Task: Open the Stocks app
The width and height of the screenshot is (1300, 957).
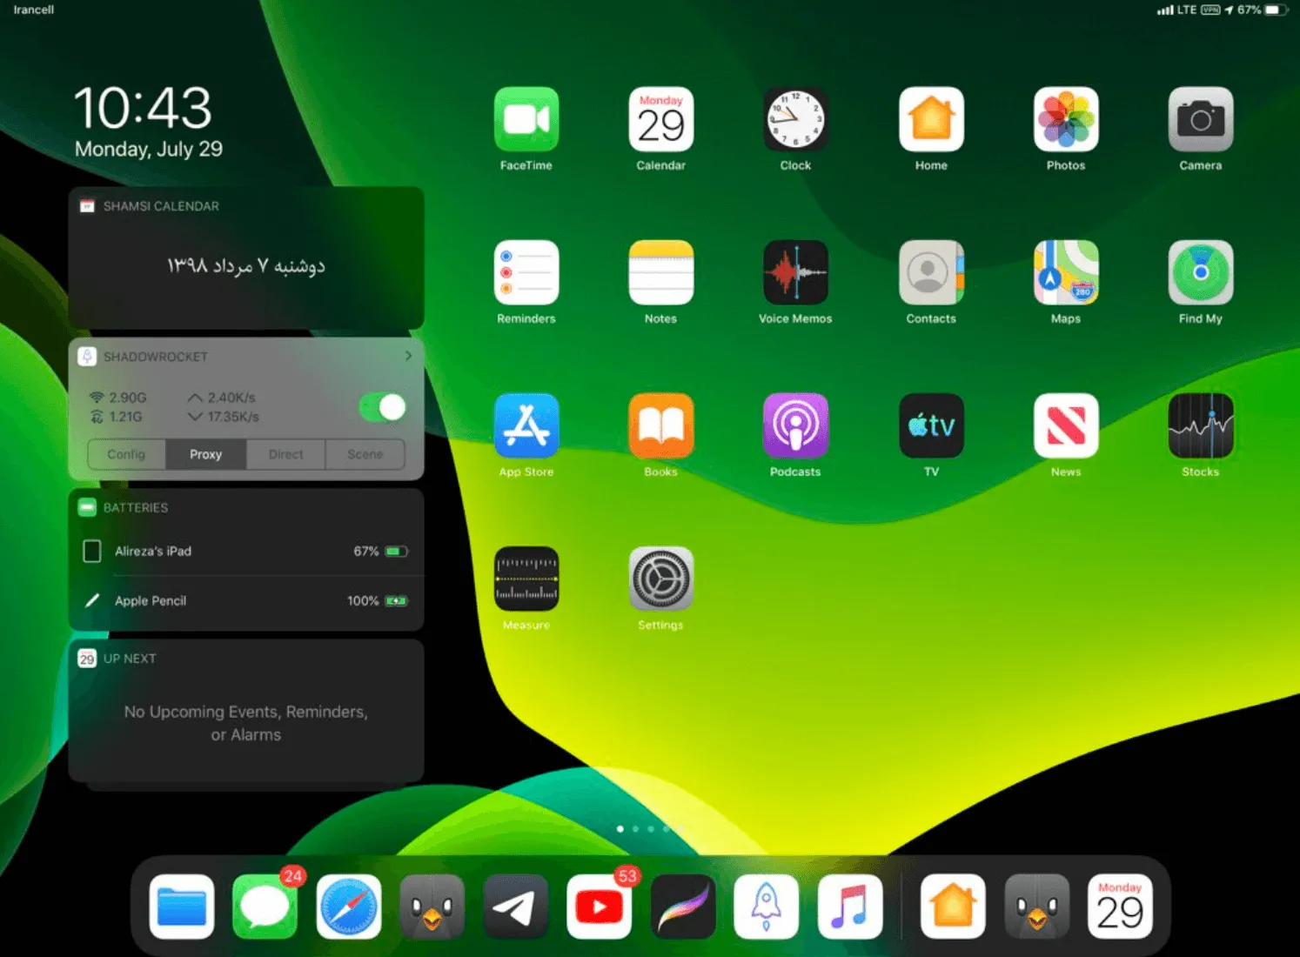Action: 1201,425
